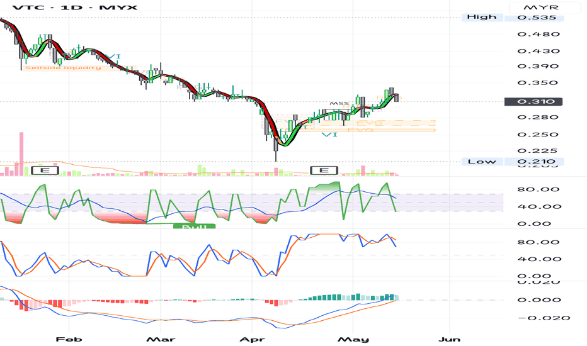The image size is (587, 346).
Task: Click the Feb label on time axis
Action: 69,339
